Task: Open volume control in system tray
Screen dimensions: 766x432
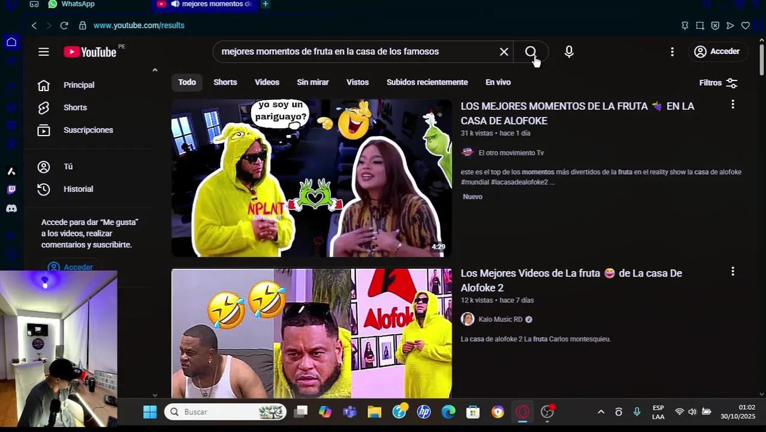Action: (x=692, y=412)
